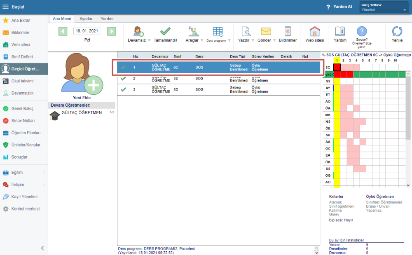Toggle the checkmark on selected row 1
The height and width of the screenshot is (255, 412).
pos(123,67)
